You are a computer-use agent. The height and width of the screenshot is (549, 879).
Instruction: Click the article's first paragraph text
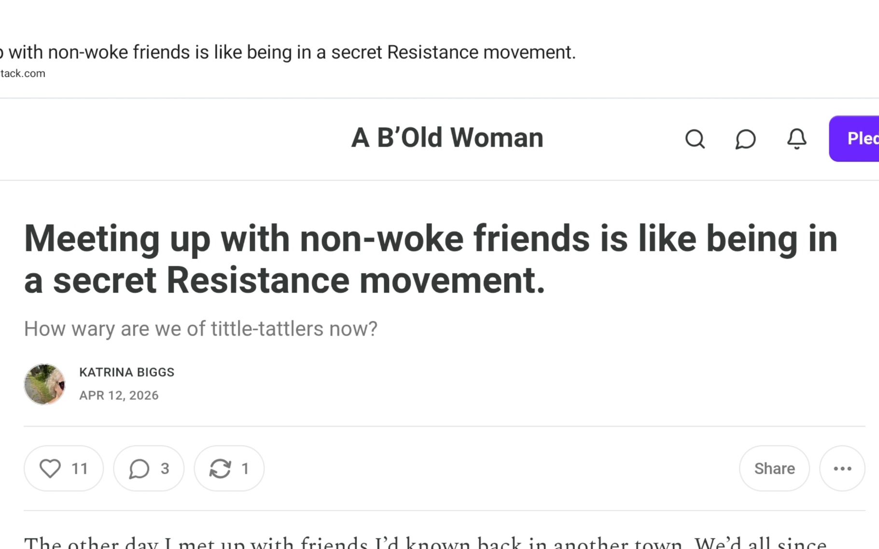click(425, 542)
